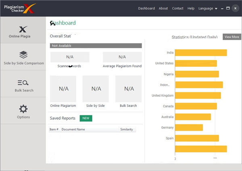Viewport: 242px width, 171px height.
Task: Select the Bulk Search N/A stat tile
Action: pyautogui.click(x=128, y=88)
